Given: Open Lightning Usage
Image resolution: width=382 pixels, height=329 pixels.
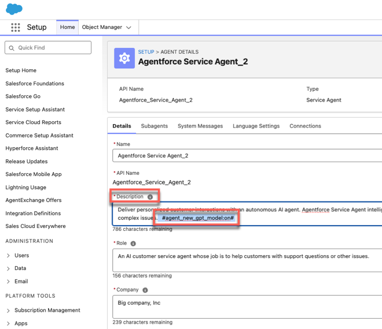Looking at the screenshot, I should click(x=26, y=188).
